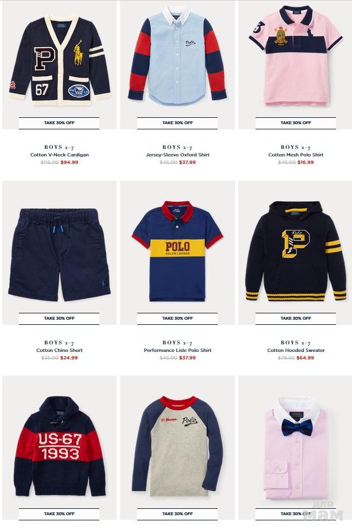This screenshot has width=352, height=529.
Task: Open the Cotton Hooded Sweater title link
Action: pyautogui.click(x=296, y=350)
